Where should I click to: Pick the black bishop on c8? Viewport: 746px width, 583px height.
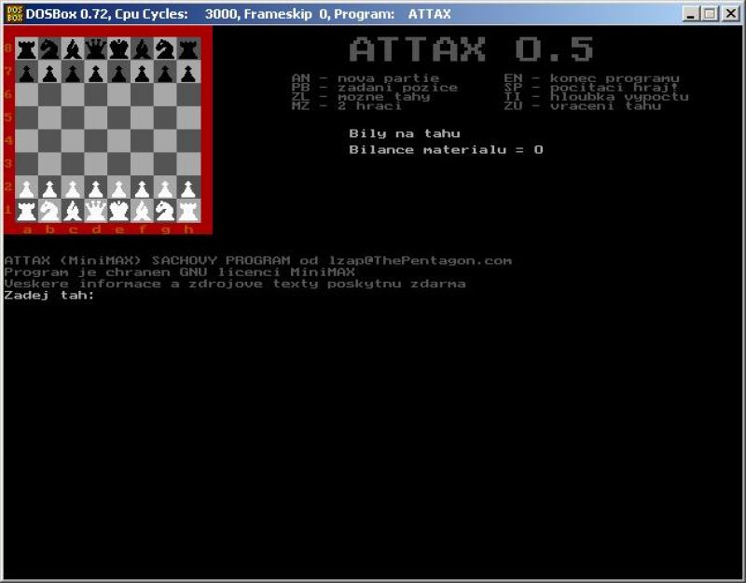73,49
